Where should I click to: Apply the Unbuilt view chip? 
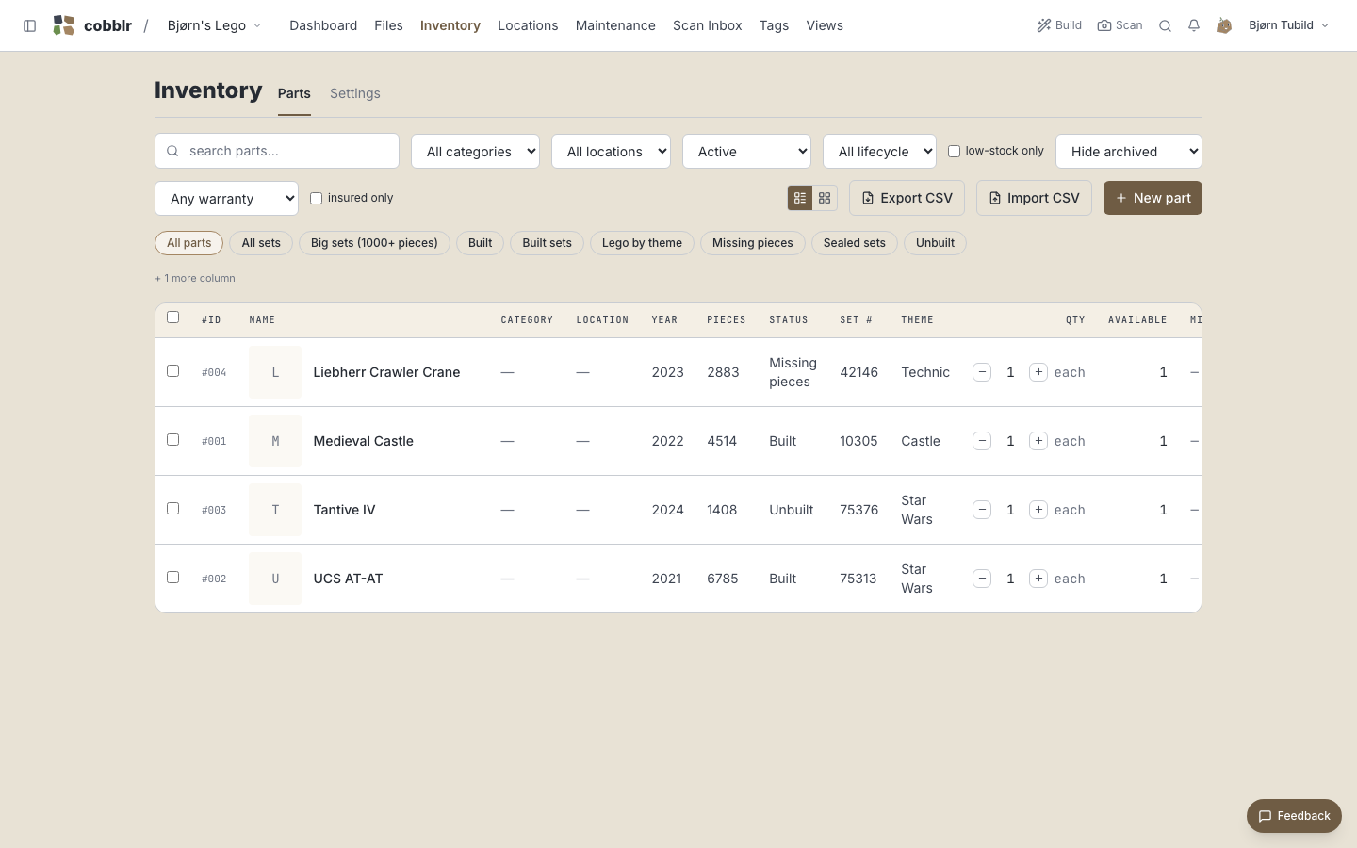[935, 243]
